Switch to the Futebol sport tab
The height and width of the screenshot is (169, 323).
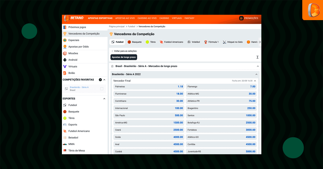click(x=117, y=42)
